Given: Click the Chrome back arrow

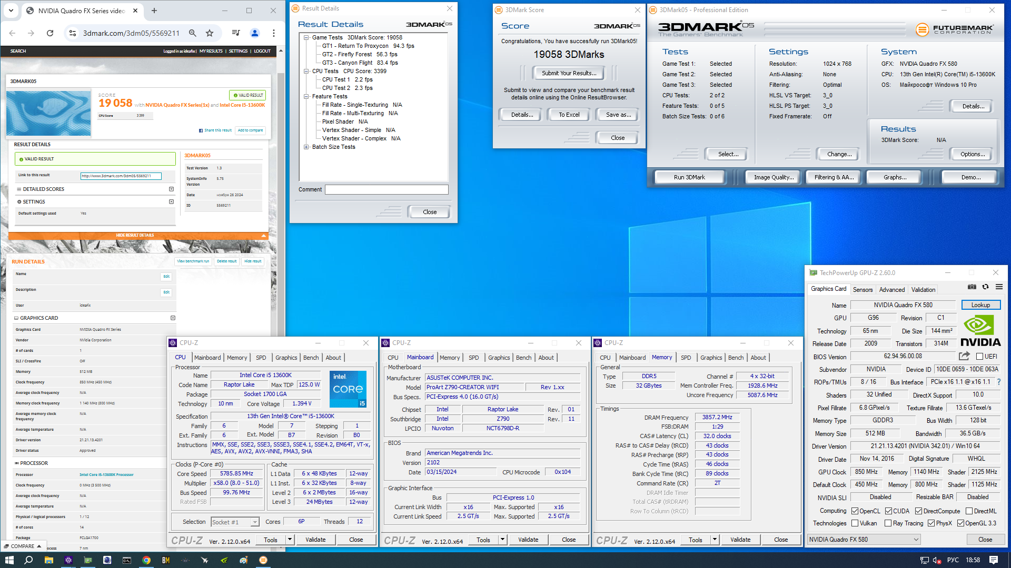Looking at the screenshot, I should coord(12,33).
